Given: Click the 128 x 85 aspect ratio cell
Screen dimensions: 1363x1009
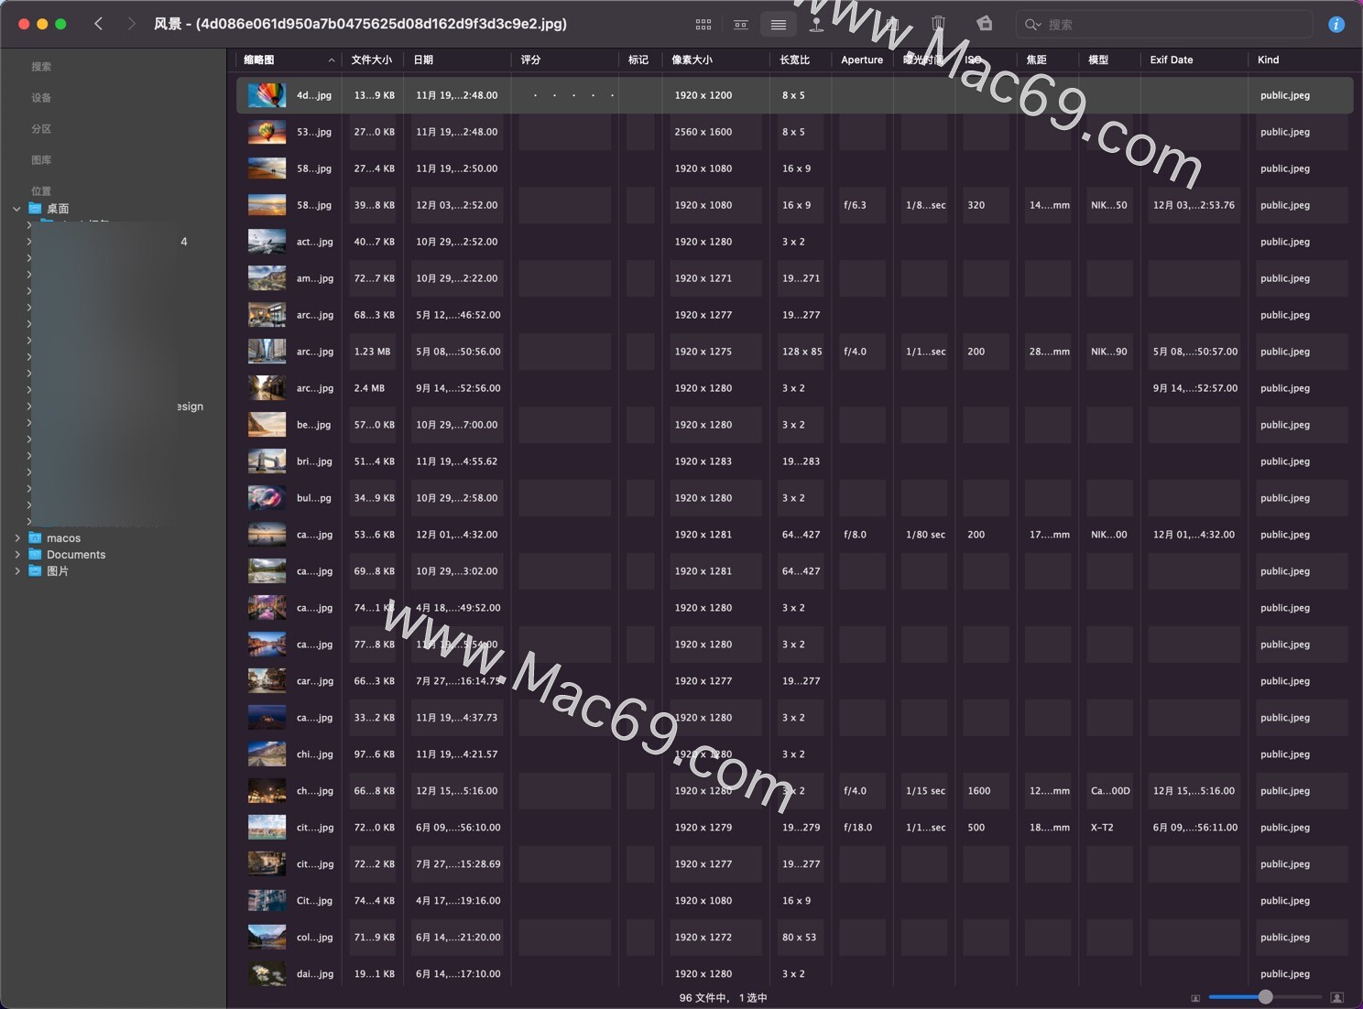Looking at the screenshot, I should [801, 352].
